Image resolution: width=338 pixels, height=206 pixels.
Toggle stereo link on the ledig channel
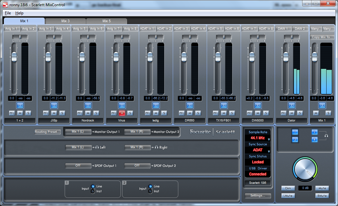tap(156, 105)
